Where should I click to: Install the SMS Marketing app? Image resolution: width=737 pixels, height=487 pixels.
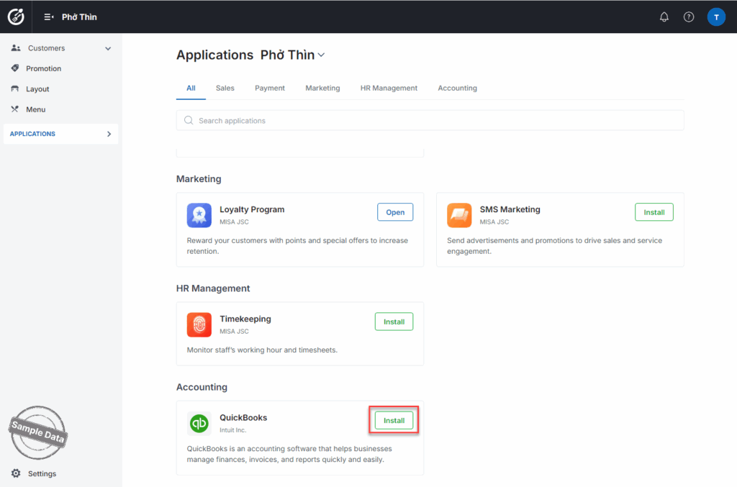pyautogui.click(x=654, y=212)
